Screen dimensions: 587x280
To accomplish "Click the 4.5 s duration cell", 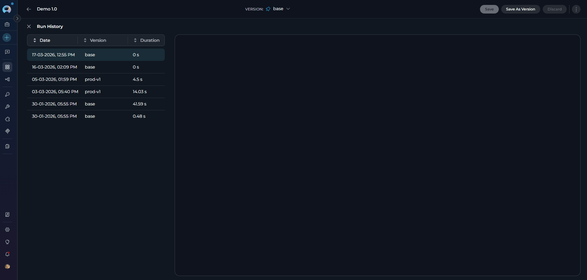I will point(137,79).
